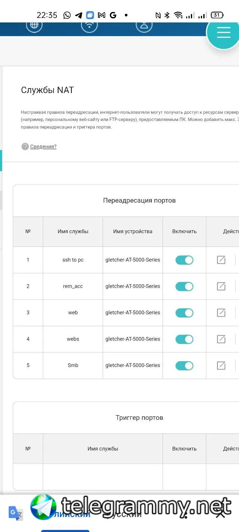Disable the webs port forwarding toggle
Screen dimensions: 239x532
coord(184,339)
